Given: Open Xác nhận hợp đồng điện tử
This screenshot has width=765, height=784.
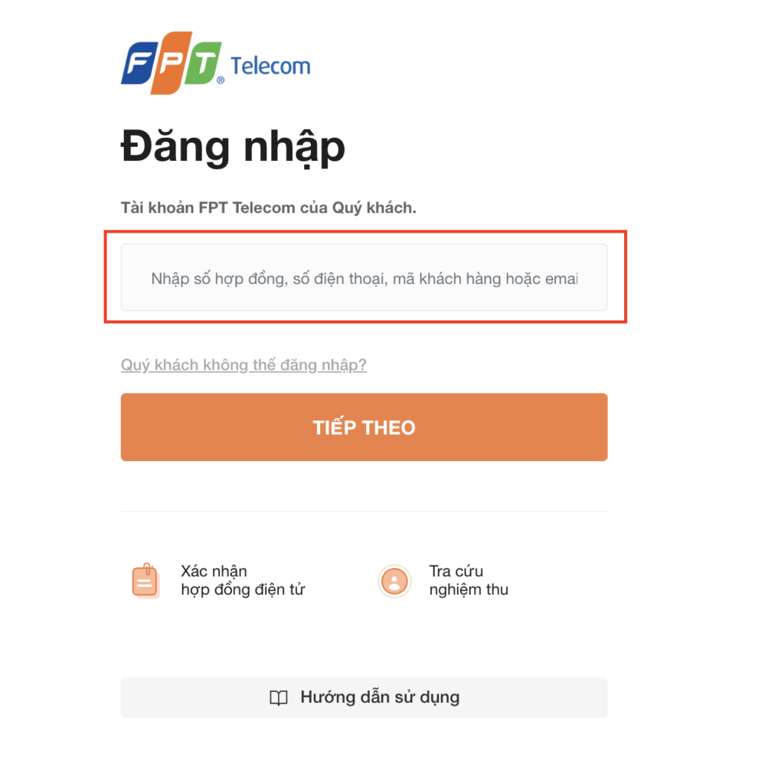Looking at the screenshot, I should [243, 580].
